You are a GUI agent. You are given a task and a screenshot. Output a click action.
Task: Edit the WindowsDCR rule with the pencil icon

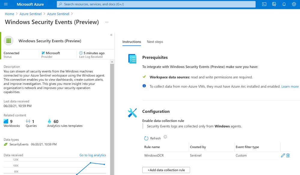(x=283, y=155)
